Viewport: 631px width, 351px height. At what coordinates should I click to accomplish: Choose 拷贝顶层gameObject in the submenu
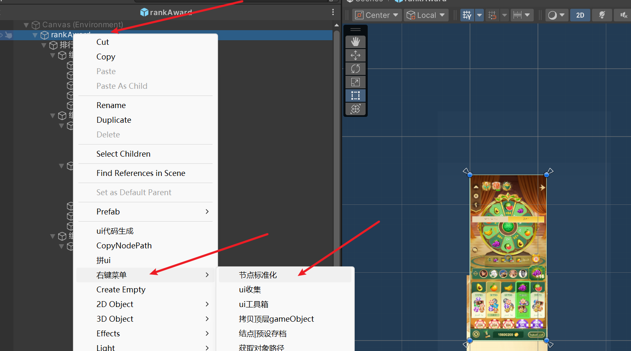[285, 319]
